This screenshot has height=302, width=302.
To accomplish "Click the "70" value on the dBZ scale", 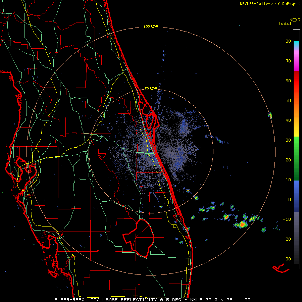I will click(x=288, y=61).
